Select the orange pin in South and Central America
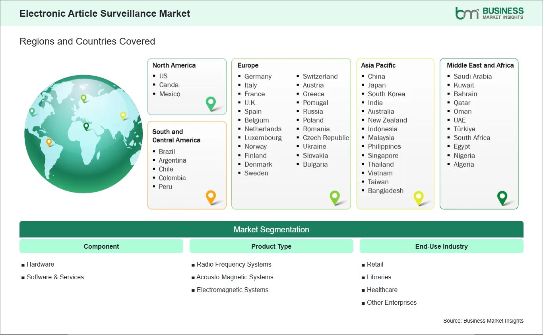This screenshot has height=335, width=543. click(x=211, y=197)
